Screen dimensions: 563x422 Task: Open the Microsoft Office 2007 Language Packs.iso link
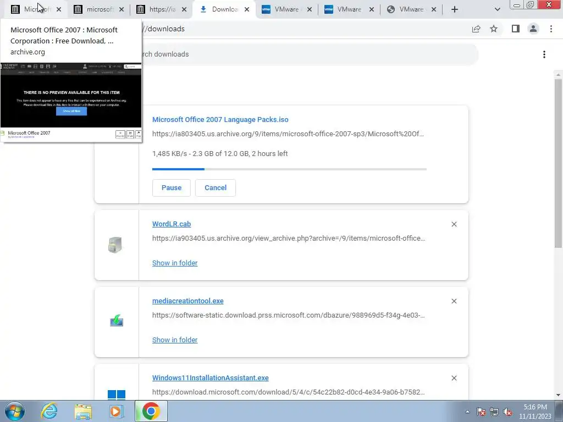click(x=220, y=119)
